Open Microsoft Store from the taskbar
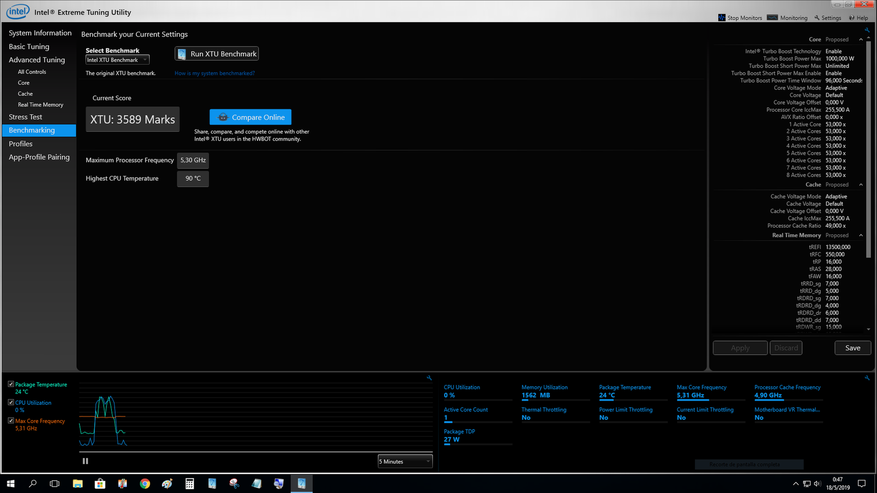Screen dimensions: 877x493 click(100, 483)
